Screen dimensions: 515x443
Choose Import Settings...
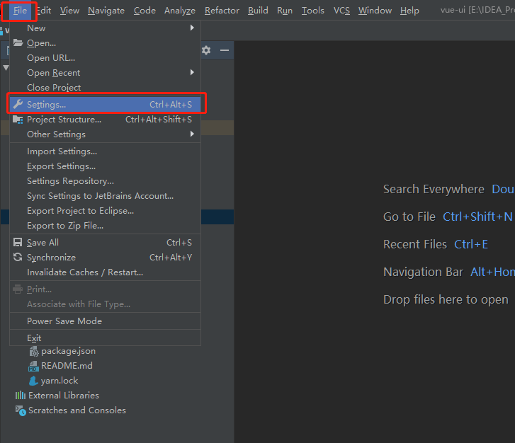(105, 151)
